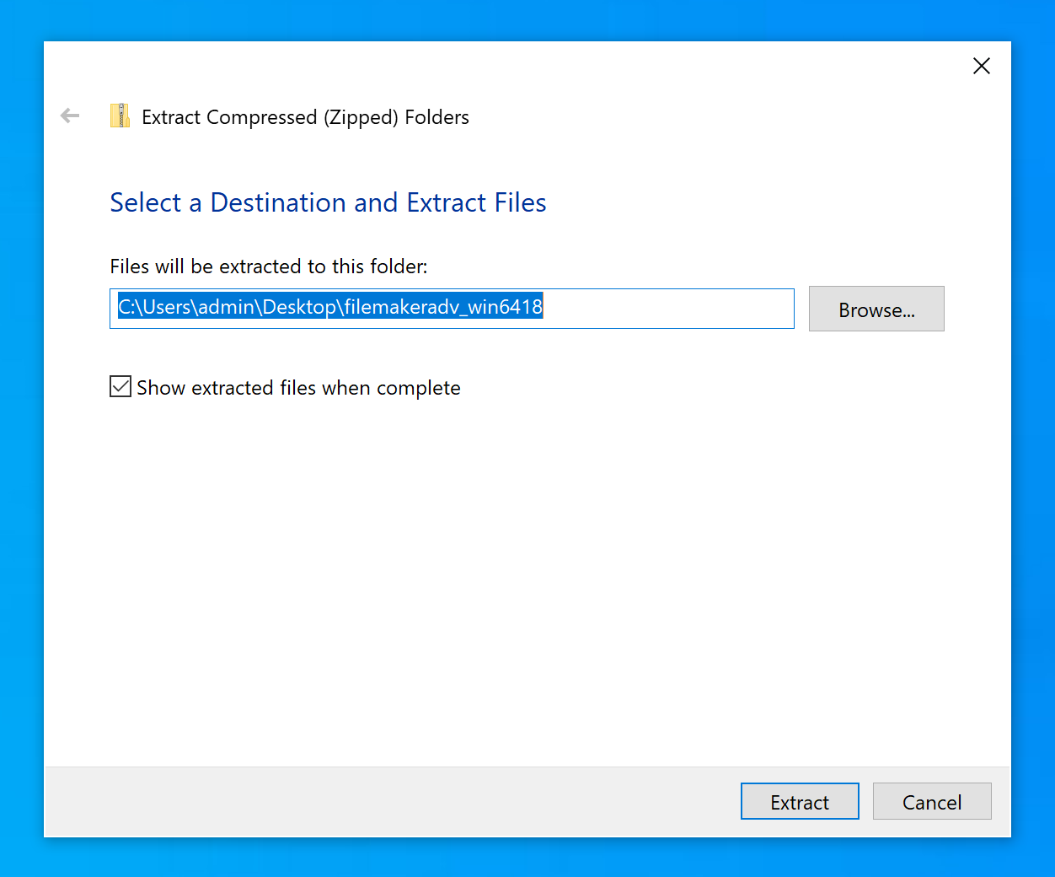Click the 'Select a Destination and Extract Files' heading
1055x877 pixels.
[x=328, y=202]
